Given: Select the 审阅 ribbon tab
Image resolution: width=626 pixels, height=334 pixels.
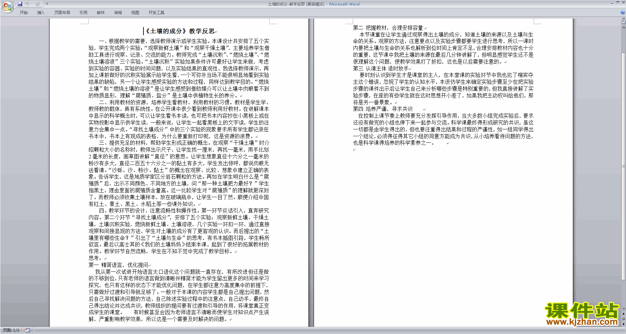Looking at the screenshot, I should click(x=118, y=13).
